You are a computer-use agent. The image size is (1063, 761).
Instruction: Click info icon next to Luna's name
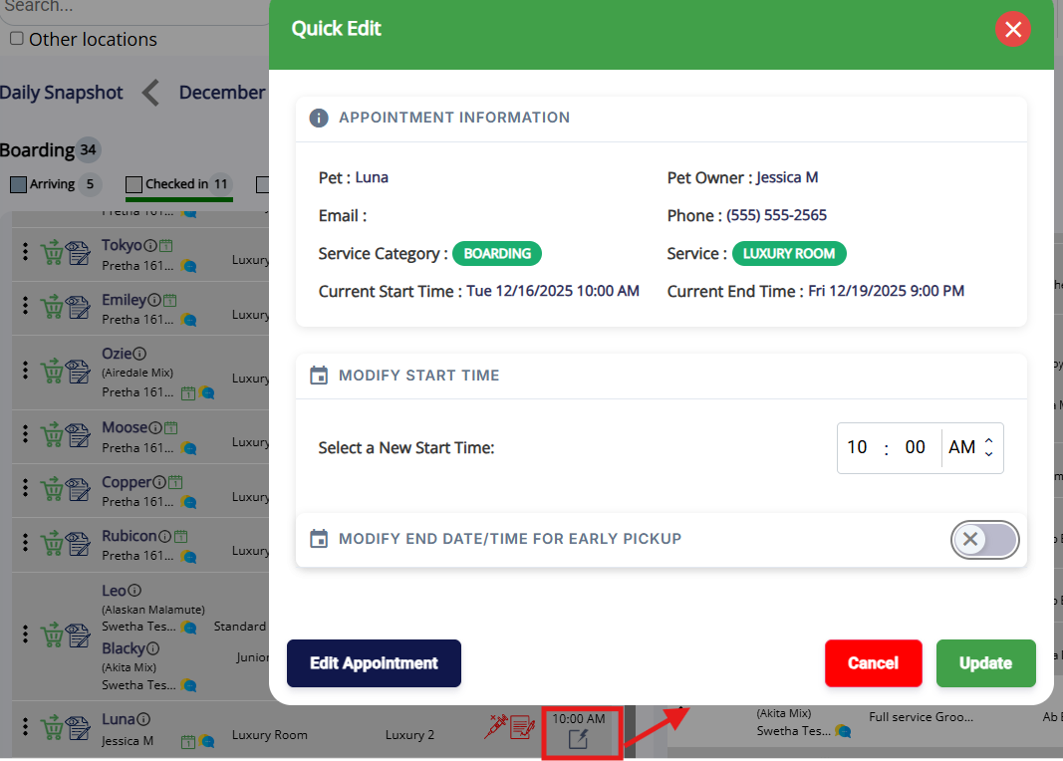pyautogui.click(x=143, y=719)
